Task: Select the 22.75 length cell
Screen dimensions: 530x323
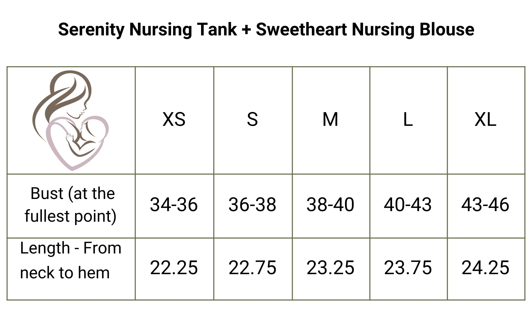Action: coord(252,268)
